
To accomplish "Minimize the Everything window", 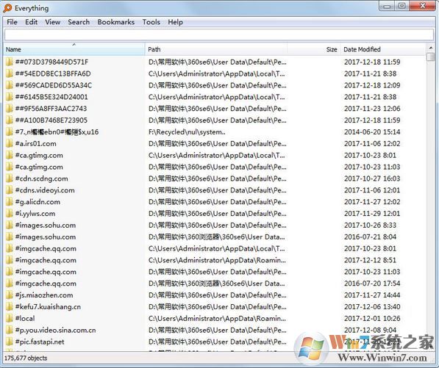I will 387,6.
